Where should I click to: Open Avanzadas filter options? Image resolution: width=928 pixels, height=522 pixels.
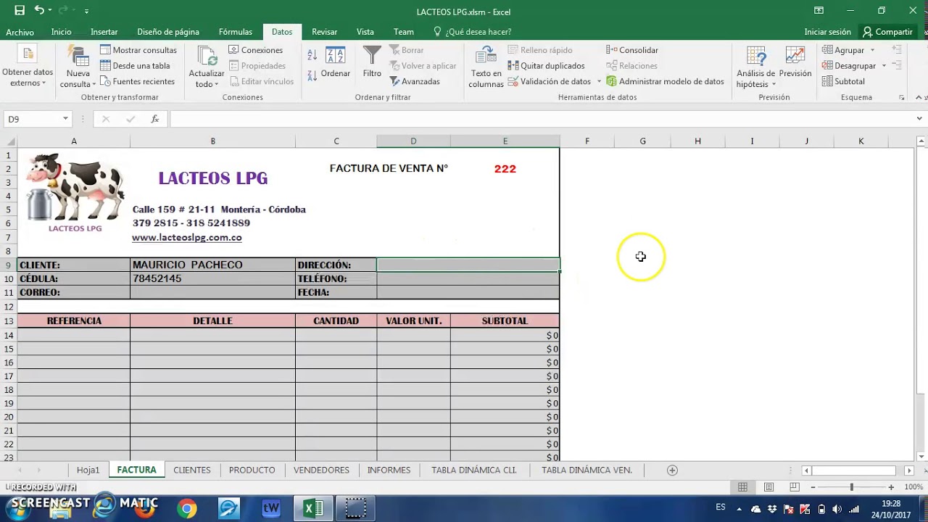415,81
